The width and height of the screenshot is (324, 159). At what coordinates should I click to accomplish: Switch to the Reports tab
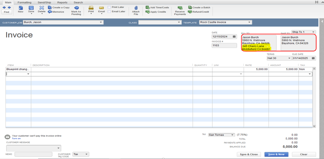click(x=62, y=3)
